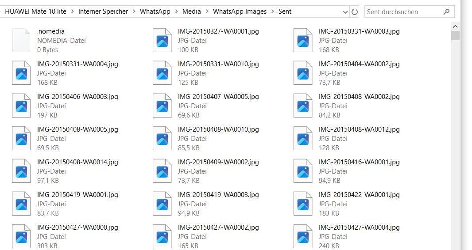This screenshot has width=472, height=250.
Task: Click the vertical scrollbar thumb
Action: pyautogui.click(x=455, y=36)
